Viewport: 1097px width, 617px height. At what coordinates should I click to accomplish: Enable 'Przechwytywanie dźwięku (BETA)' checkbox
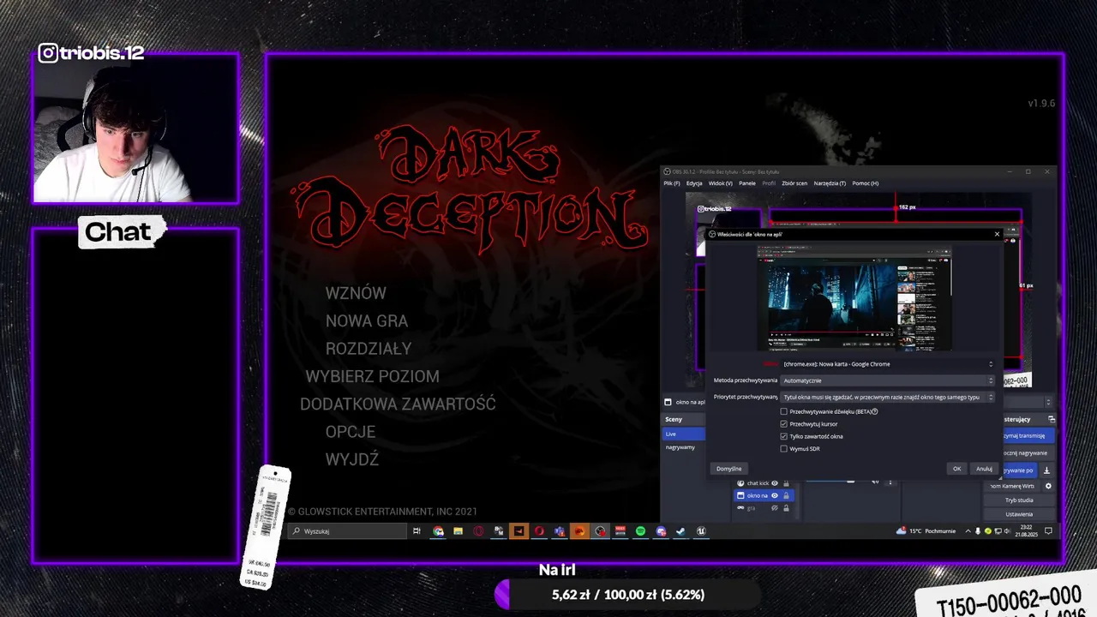coord(783,411)
